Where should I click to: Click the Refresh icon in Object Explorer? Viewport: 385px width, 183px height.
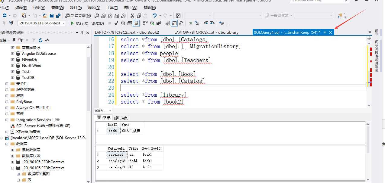pos(40,40)
